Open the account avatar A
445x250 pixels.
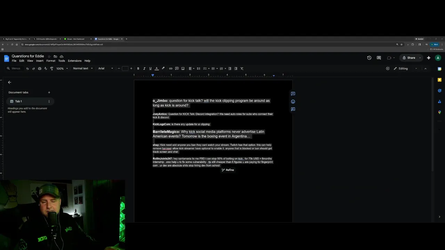[438, 58]
